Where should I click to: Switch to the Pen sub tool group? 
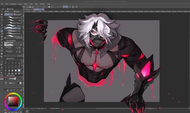pos(8,12)
